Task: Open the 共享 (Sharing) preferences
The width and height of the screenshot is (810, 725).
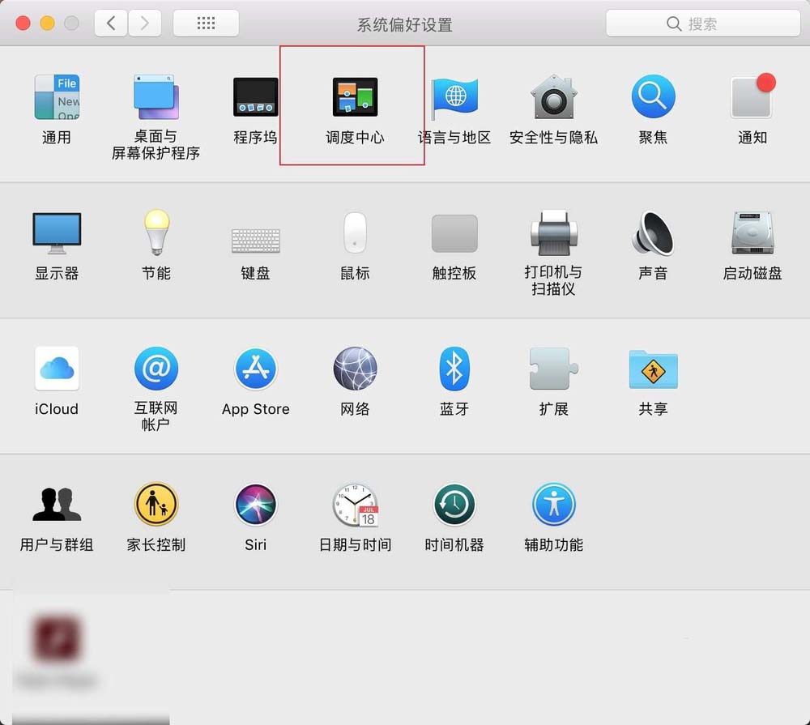Action: pos(653,369)
